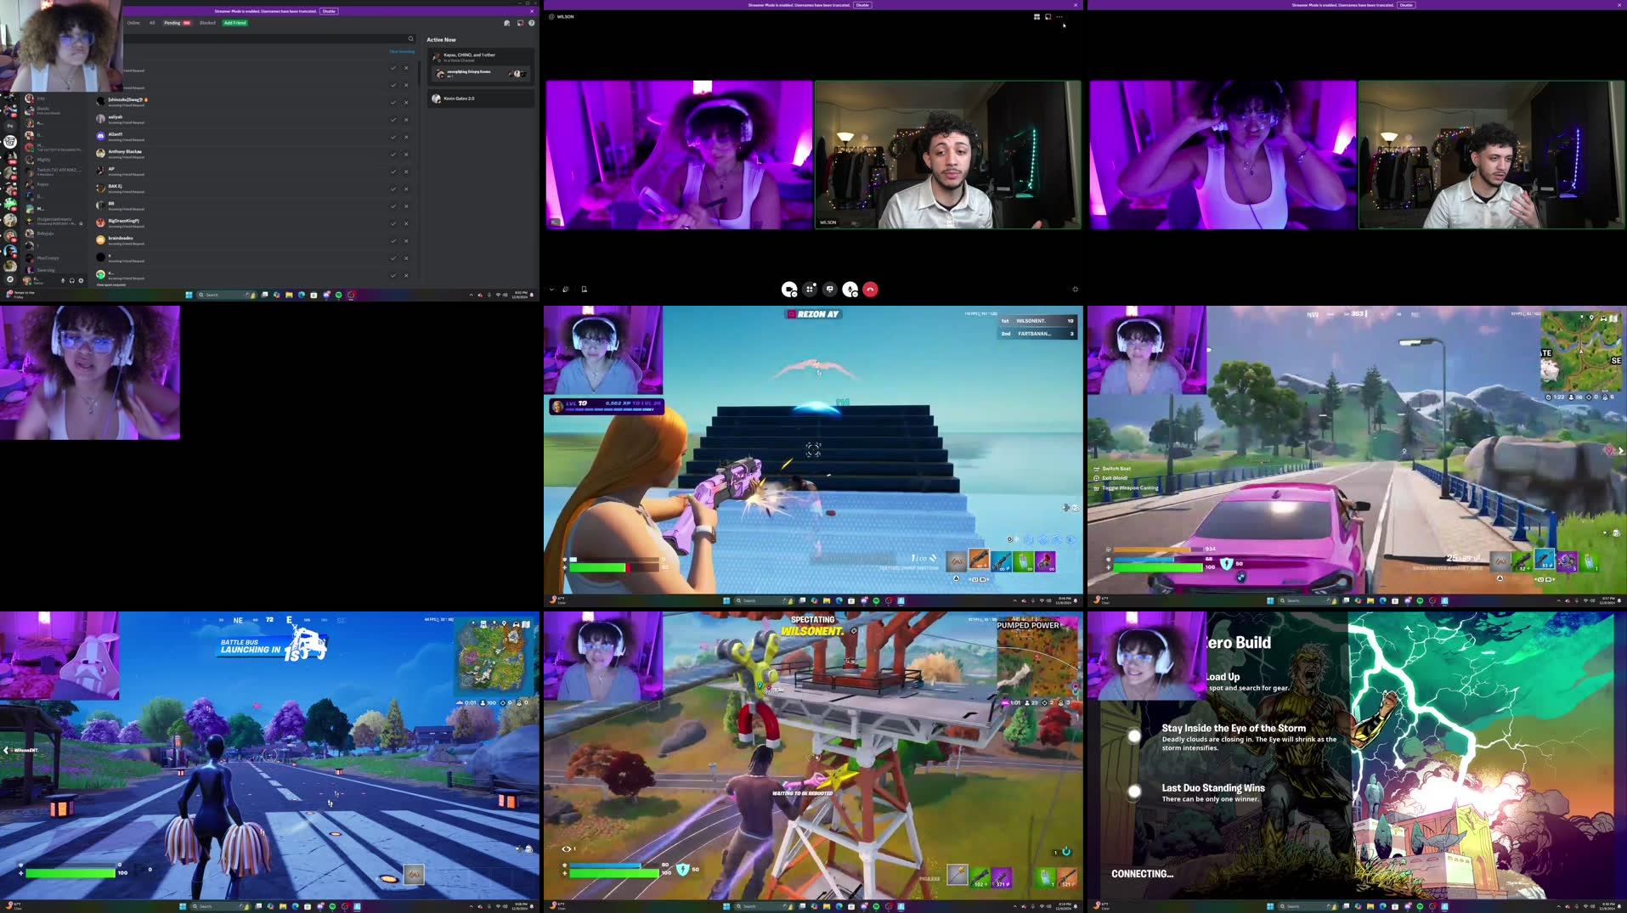Disable Streamer Mode in WILSON call banner
Image resolution: width=1627 pixels, height=913 pixels.
click(x=862, y=5)
